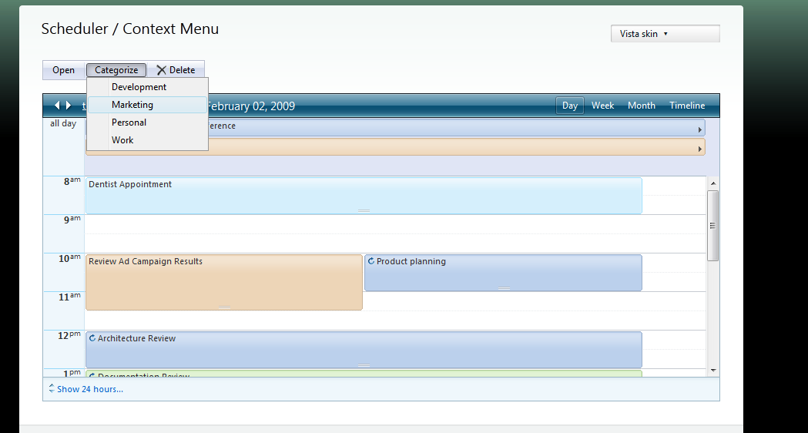
Task: Click scheduler scrollbar down arrow
Action: pos(713,370)
